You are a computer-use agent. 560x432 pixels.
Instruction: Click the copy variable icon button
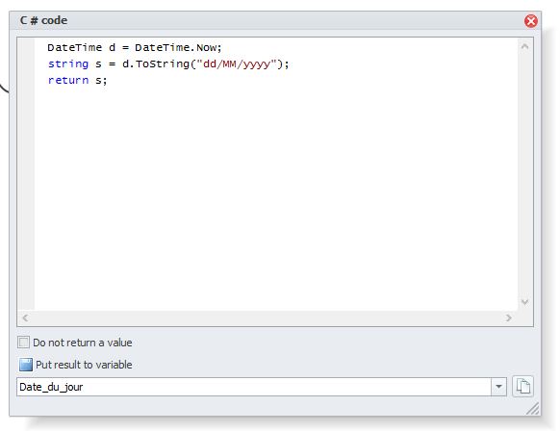[x=522, y=387]
